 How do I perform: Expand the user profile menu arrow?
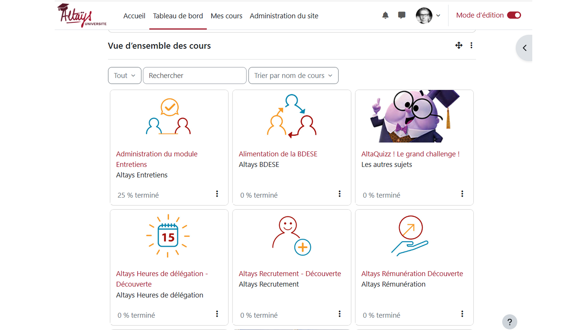(x=438, y=16)
